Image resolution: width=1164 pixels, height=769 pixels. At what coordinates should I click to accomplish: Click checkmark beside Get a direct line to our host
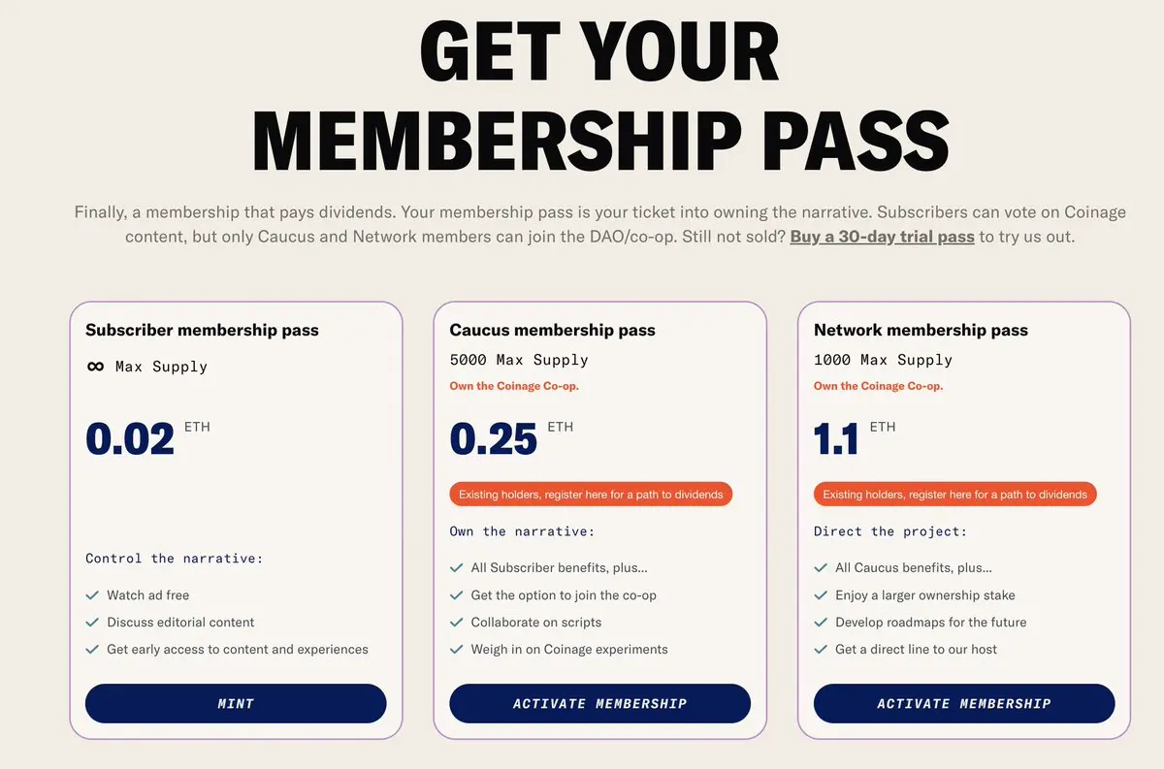821,650
